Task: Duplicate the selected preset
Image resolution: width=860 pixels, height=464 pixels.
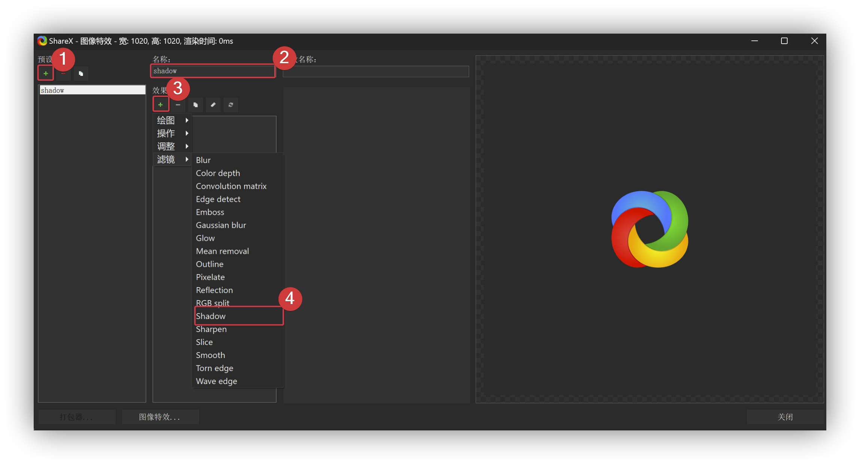Action: pyautogui.click(x=81, y=74)
